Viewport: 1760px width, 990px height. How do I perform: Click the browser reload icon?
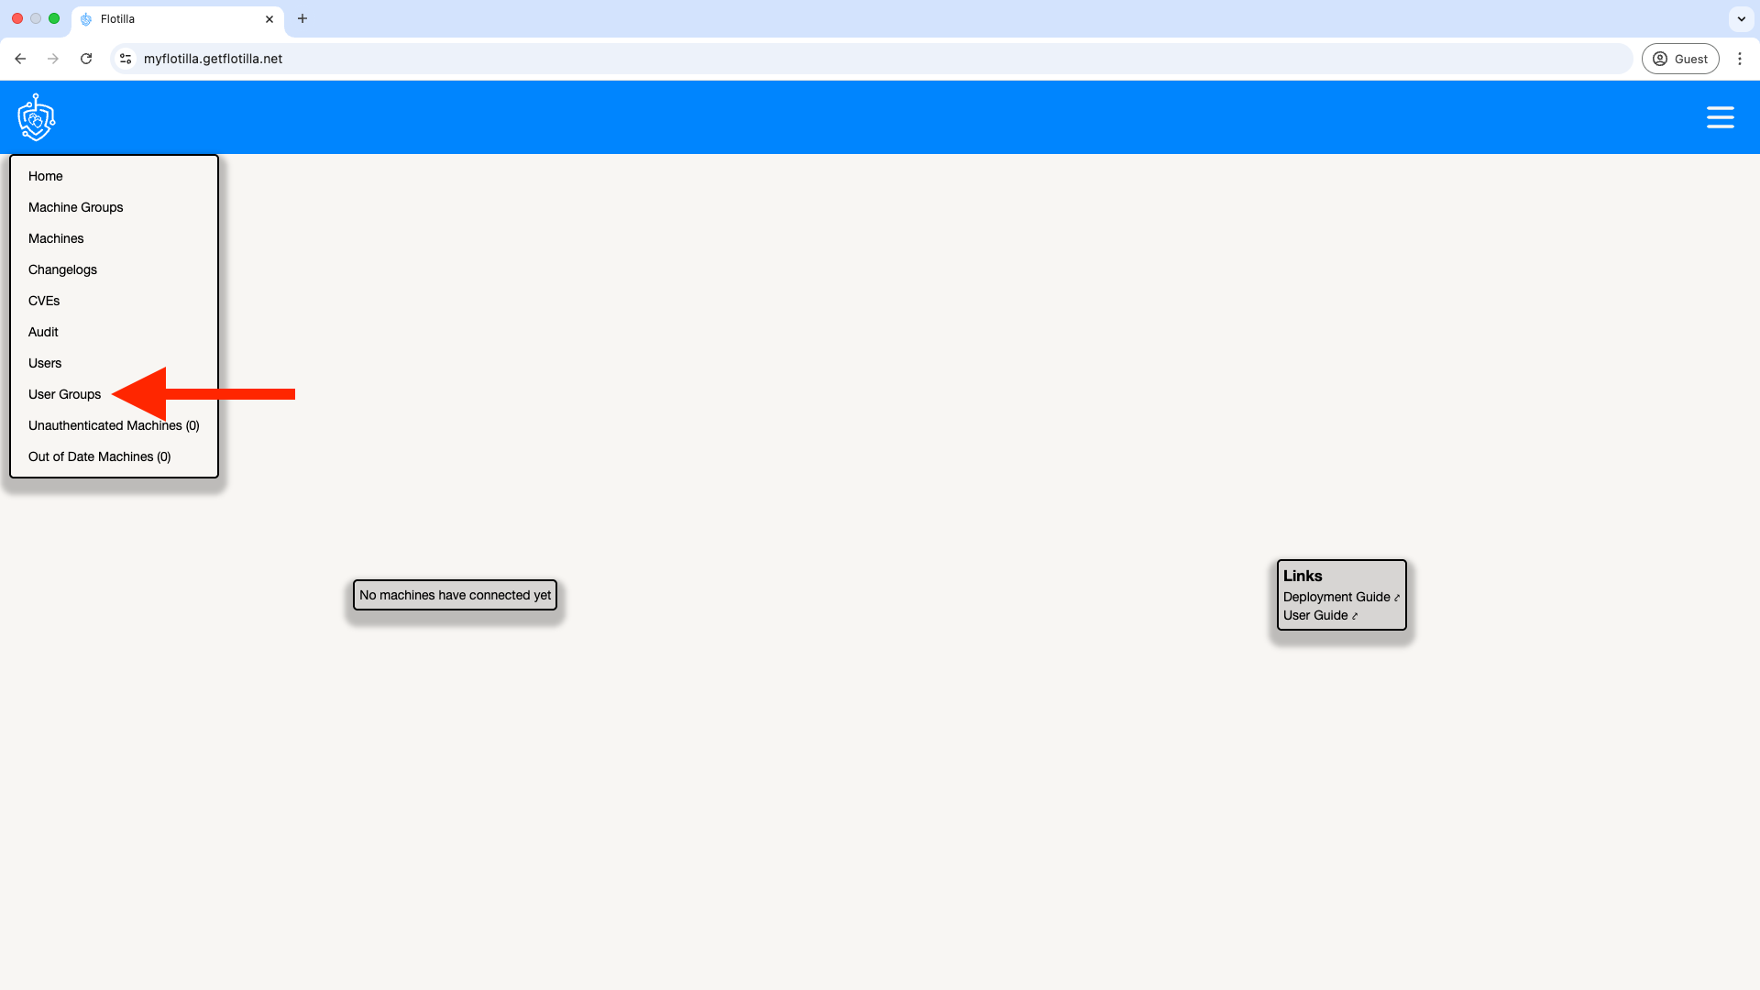[86, 59]
